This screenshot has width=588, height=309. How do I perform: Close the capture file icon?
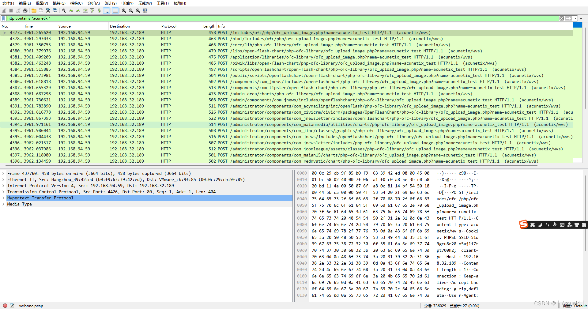(x=48, y=11)
